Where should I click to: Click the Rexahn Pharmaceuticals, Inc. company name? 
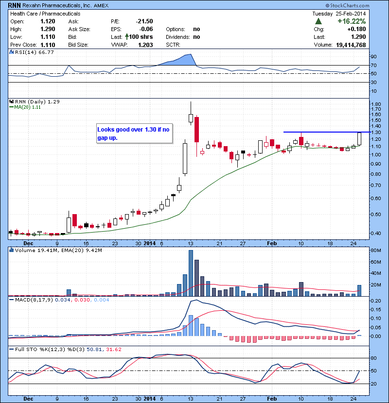57,5
